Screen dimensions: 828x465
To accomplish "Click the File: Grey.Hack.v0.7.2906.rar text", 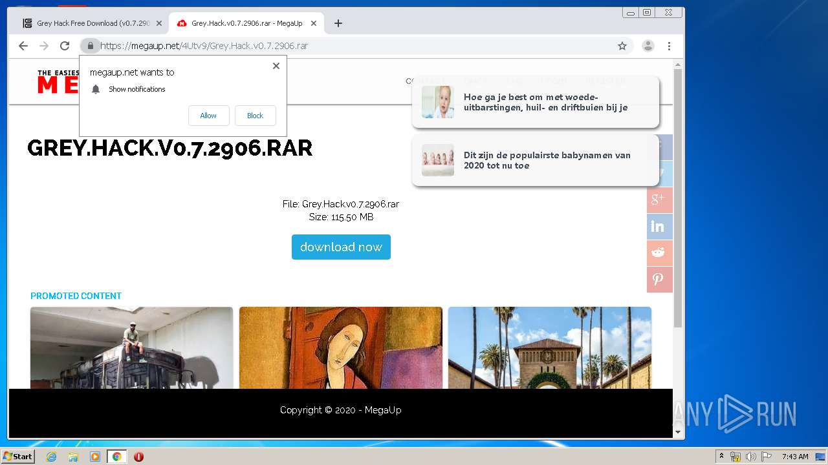I will pyautogui.click(x=341, y=204).
